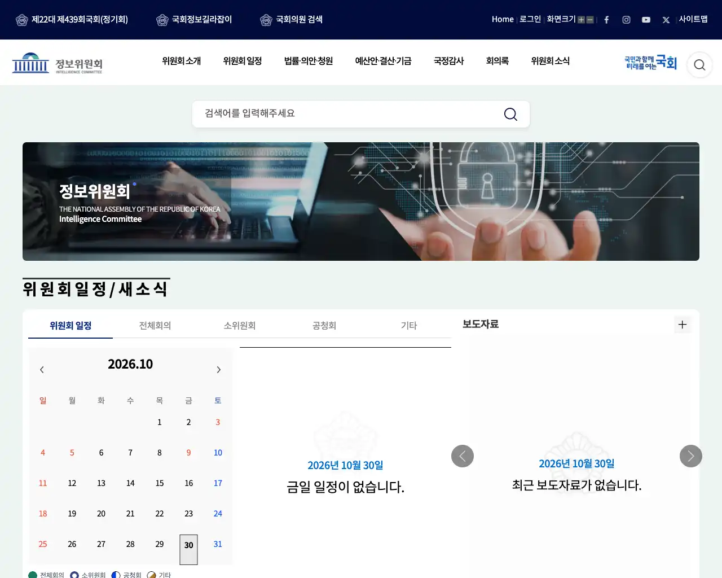
Task: Click the 로그인 link
Action: pyautogui.click(x=530, y=19)
